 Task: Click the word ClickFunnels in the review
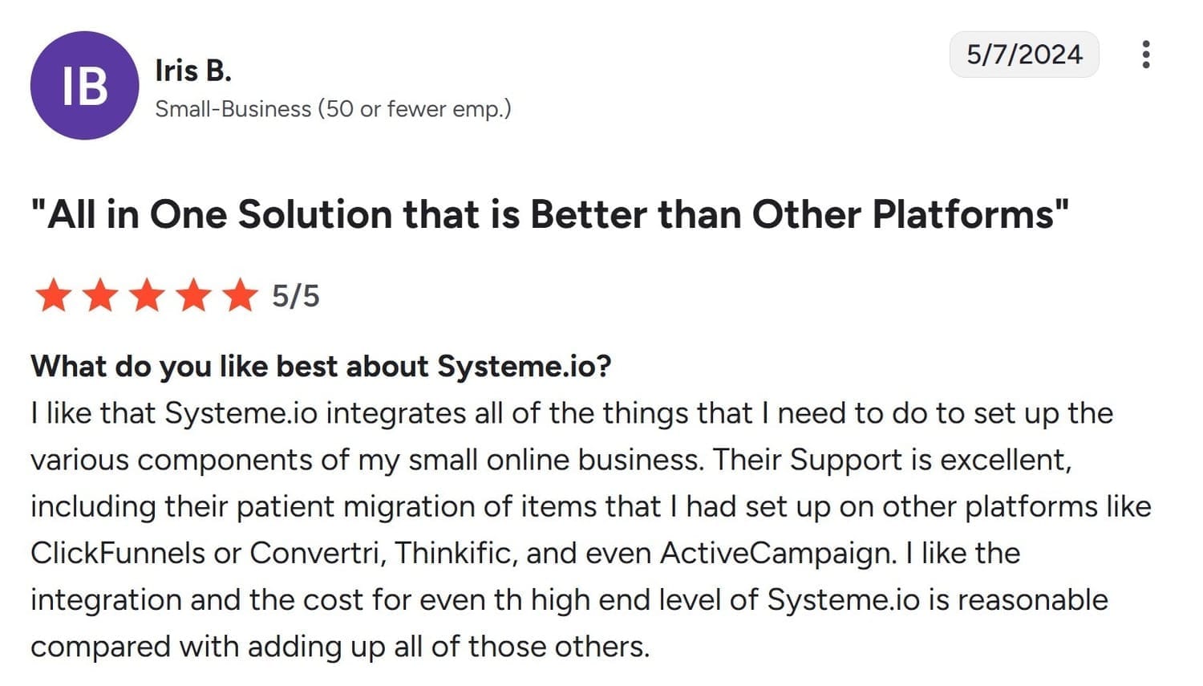[x=118, y=554]
